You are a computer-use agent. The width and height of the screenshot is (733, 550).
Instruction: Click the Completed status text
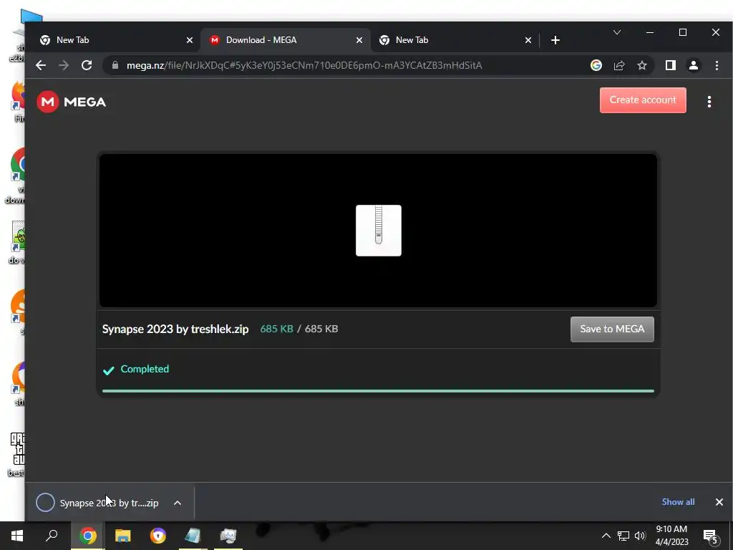coord(145,369)
